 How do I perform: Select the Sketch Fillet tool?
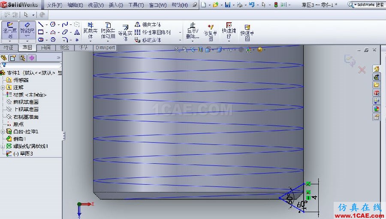click(x=65, y=39)
